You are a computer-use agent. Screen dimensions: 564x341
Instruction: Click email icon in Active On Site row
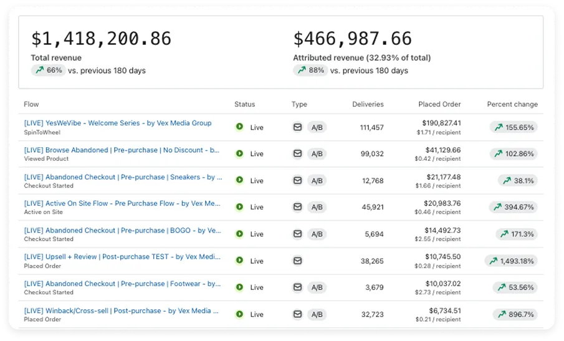pos(297,208)
